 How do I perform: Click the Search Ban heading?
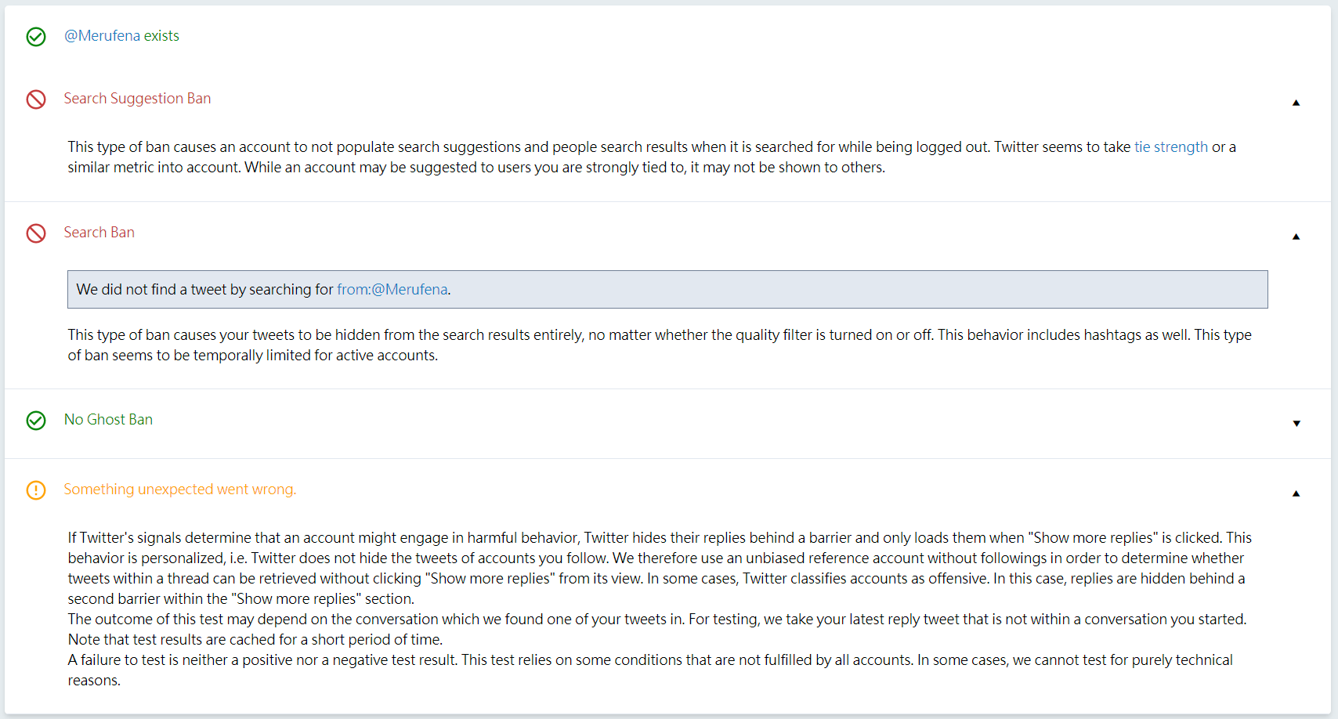pyautogui.click(x=99, y=233)
